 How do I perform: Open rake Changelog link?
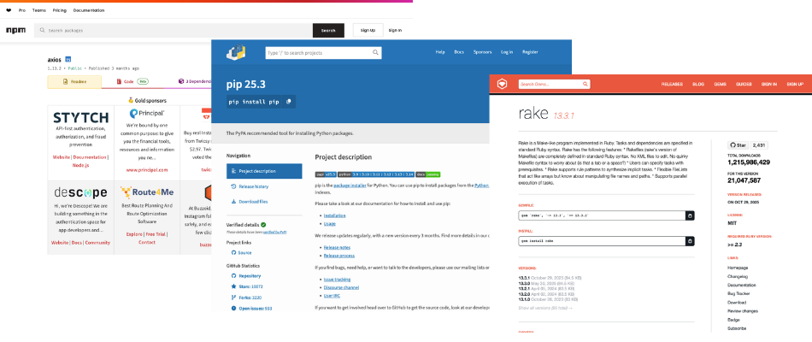point(738,277)
